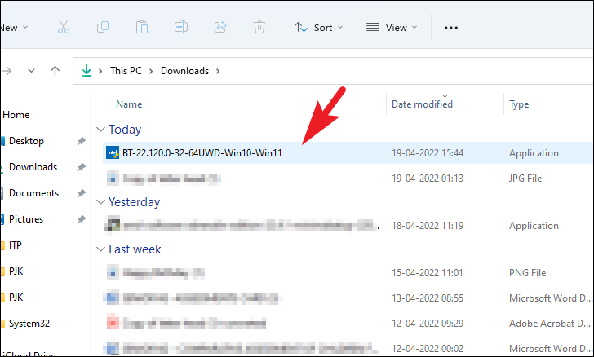This screenshot has width=594, height=357.
Task: Go up one folder with Up arrow
Action: click(x=55, y=71)
